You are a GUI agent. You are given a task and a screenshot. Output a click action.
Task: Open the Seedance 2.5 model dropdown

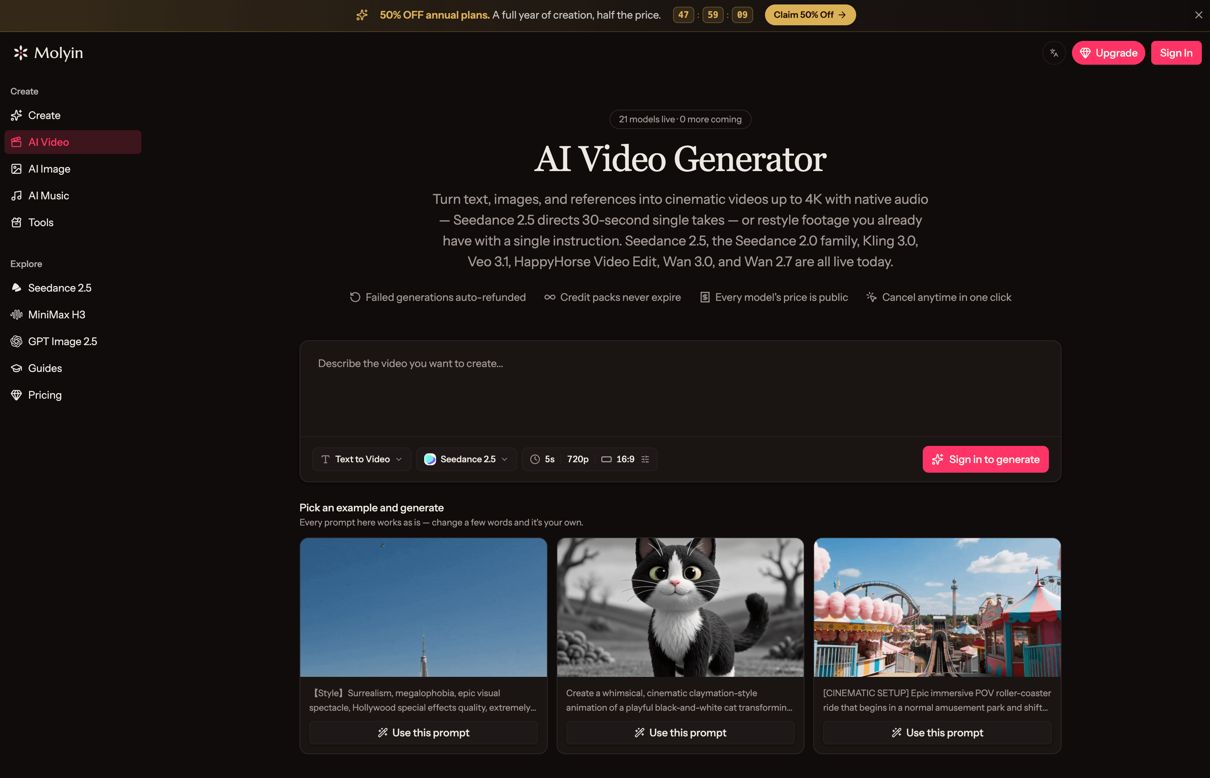pos(466,459)
